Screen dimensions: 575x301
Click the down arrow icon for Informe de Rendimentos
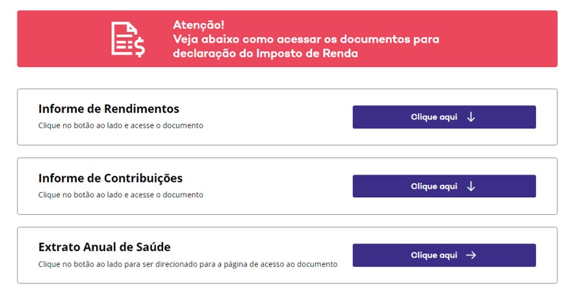tap(471, 117)
